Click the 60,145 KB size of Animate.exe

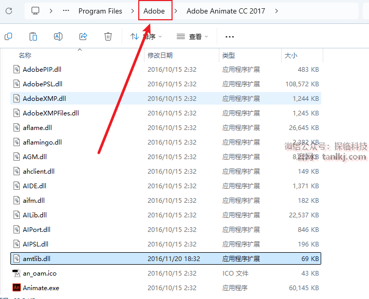tap(304, 288)
